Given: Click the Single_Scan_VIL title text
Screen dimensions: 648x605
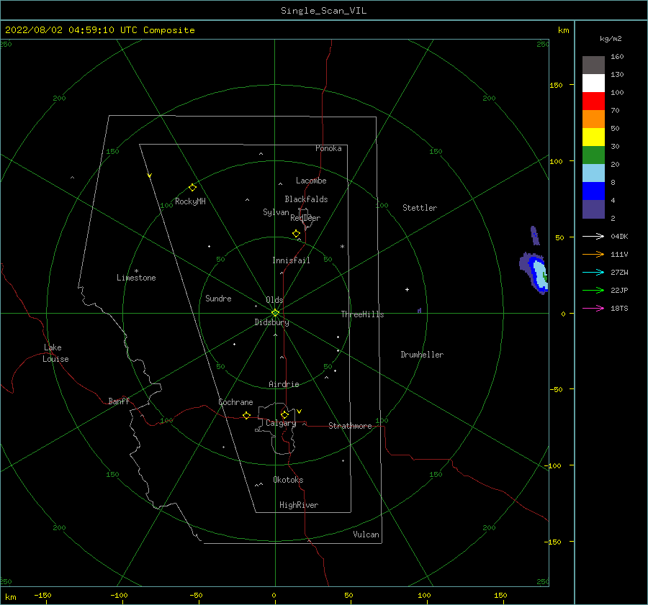Looking at the screenshot, I should pos(323,11).
